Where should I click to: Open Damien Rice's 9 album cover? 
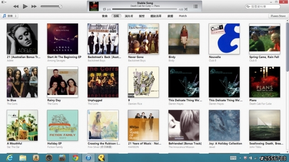pyautogui.click(x=144, y=82)
